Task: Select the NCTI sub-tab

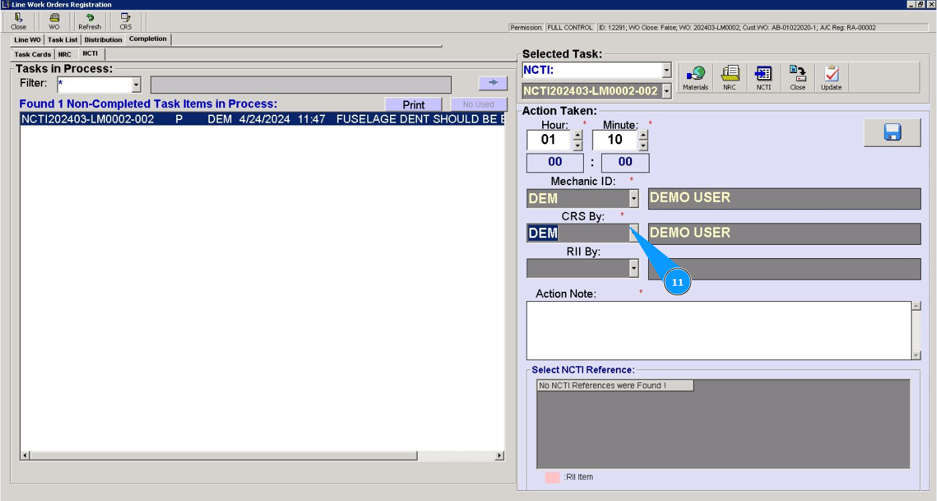Action: (x=90, y=54)
